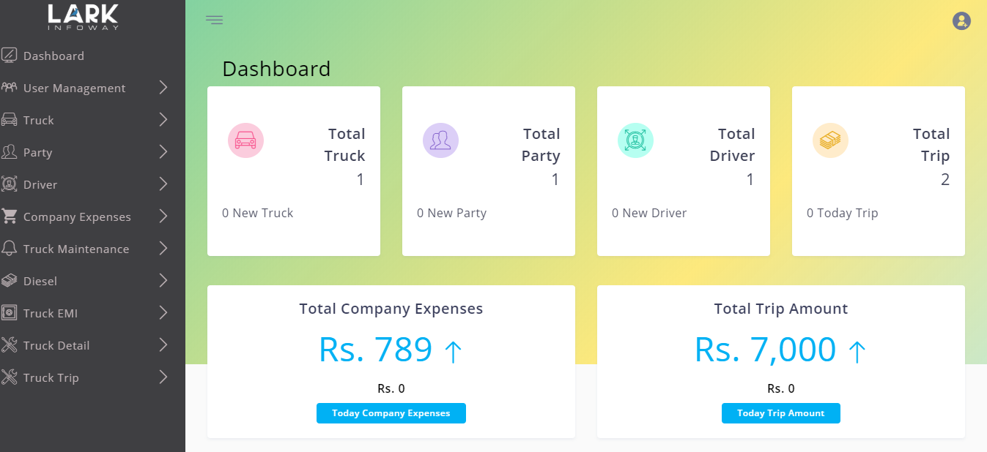The height and width of the screenshot is (452, 987).
Task: Click the Diesel icon in sidebar
Action: [10, 281]
